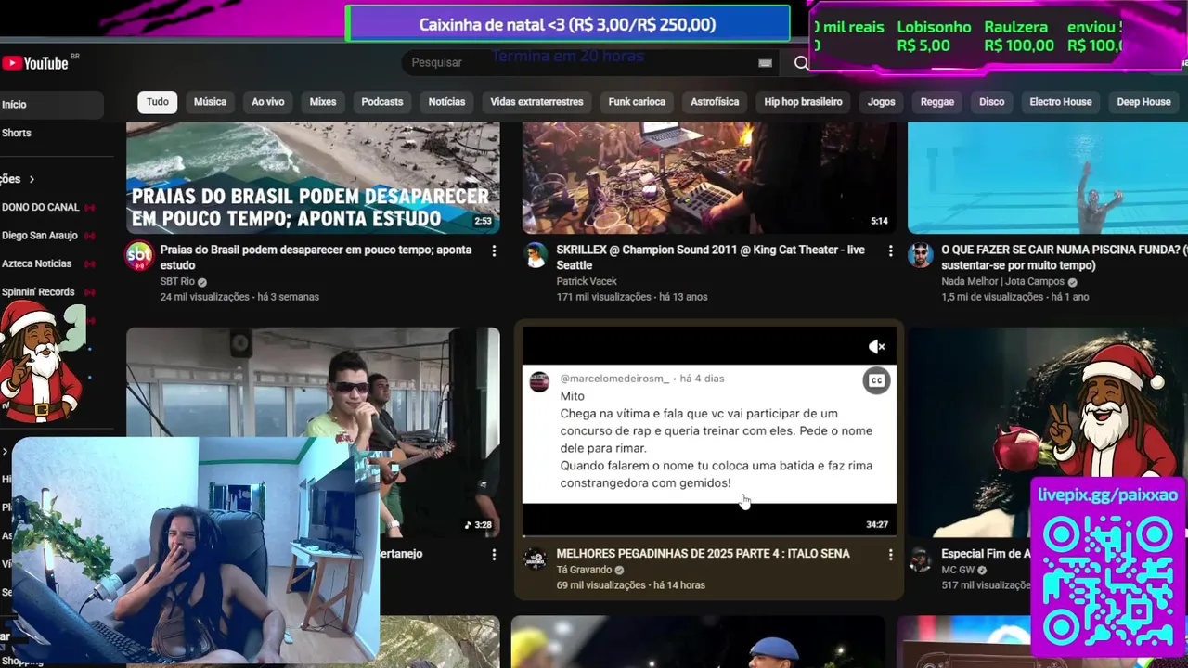
Task: Select the Ao vivo filter chip
Action: pos(267,102)
